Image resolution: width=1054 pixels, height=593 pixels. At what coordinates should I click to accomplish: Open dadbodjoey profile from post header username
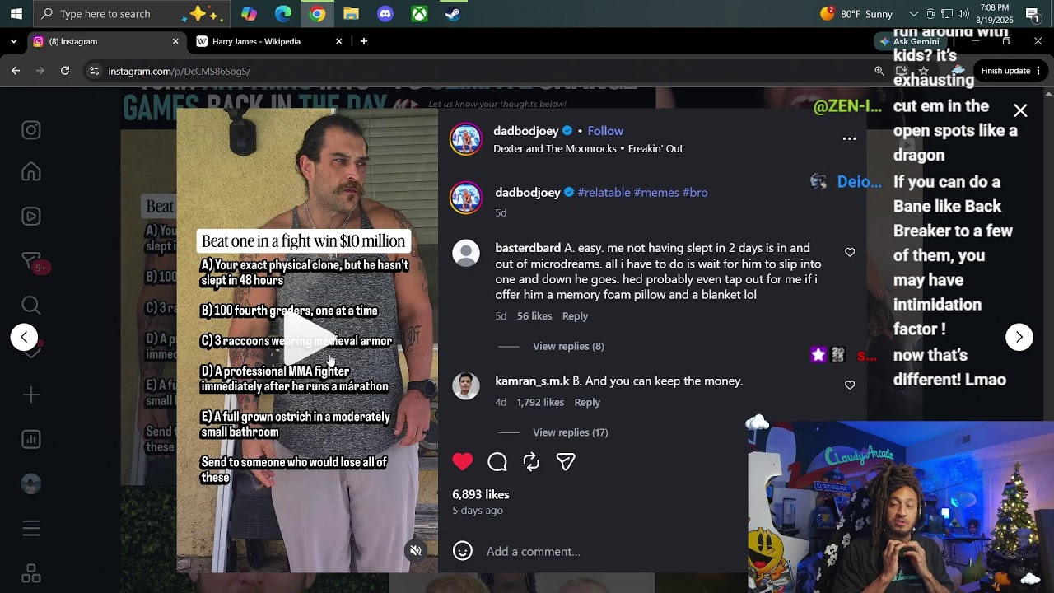[x=526, y=131]
